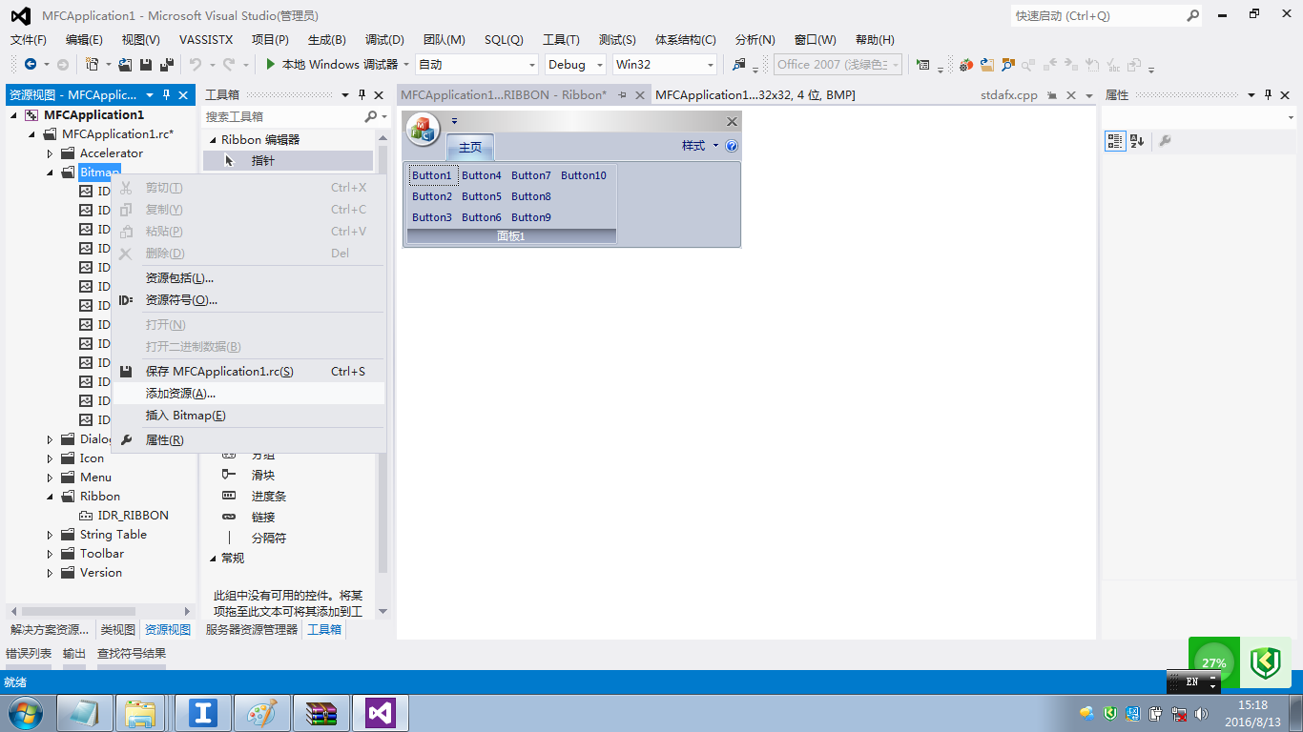
Task: Select the 指针 pointer tool in toolbox
Action: 289,161
